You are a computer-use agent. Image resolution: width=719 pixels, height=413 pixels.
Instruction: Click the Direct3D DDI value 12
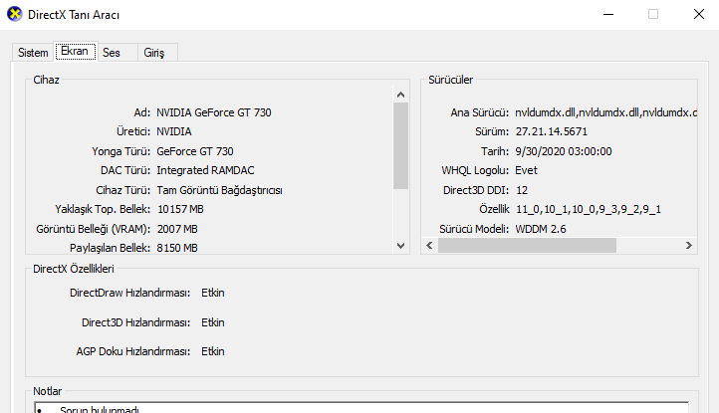coord(522,190)
